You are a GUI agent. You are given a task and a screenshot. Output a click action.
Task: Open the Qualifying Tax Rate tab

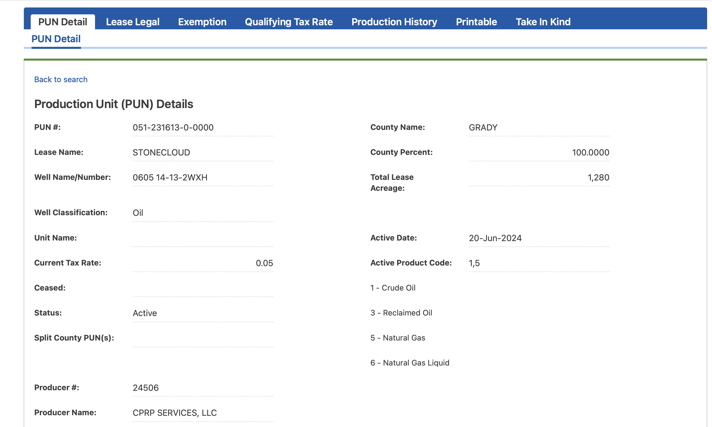(289, 22)
